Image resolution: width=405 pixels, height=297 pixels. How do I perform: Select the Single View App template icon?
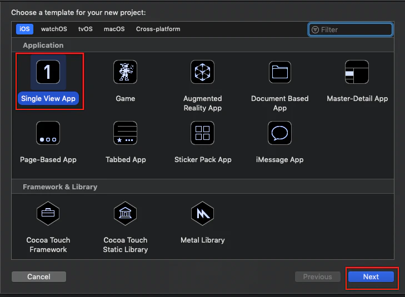coord(48,72)
